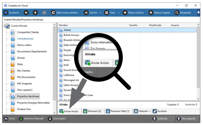203x125 pixels.
Task: Expand Mis Clientes tree node
Action: tap(7, 71)
